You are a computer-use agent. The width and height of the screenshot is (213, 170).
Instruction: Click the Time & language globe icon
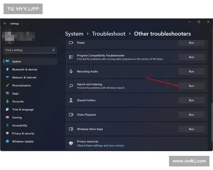(x=7, y=109)
